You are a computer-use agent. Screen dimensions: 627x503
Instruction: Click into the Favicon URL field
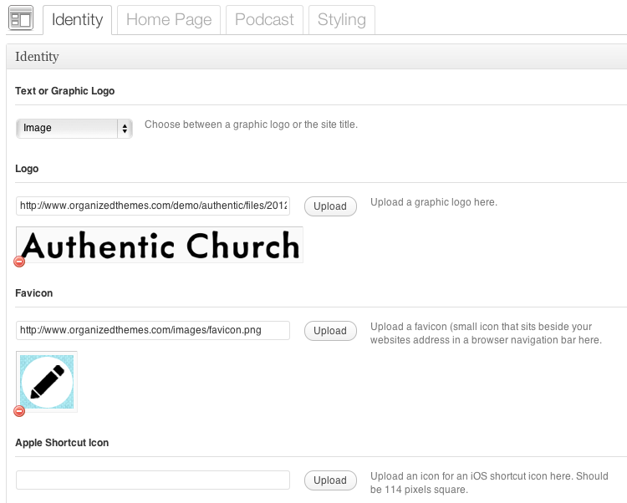click(153, 330)
